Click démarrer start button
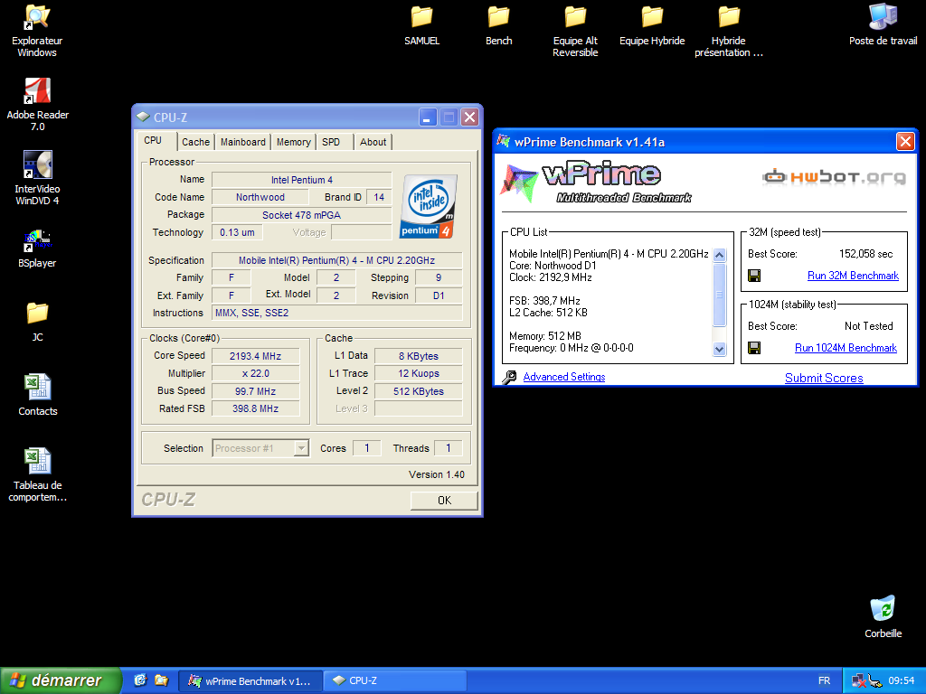The height and width of the screenshot is (694, 926). point(61,680)
